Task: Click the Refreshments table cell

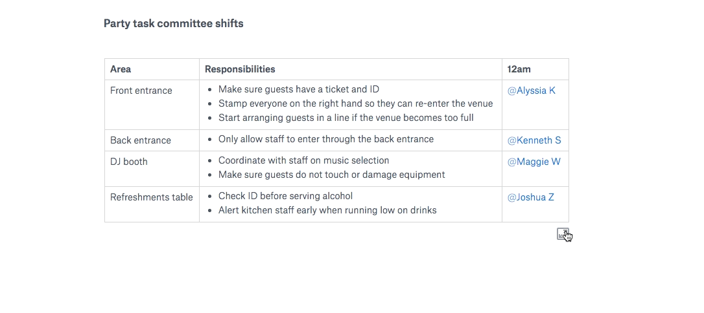Action: click(x=151, y=197)
